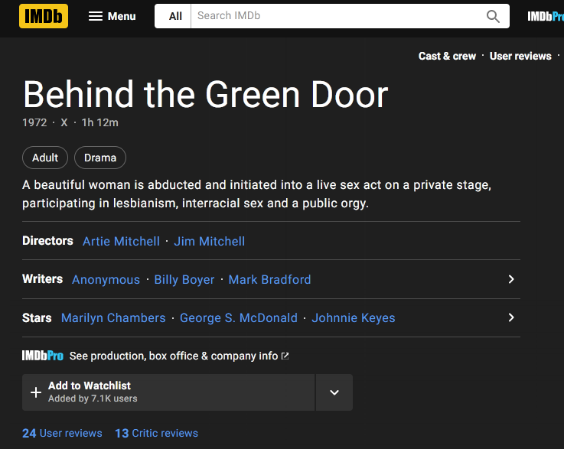Click the Stars label
The image size is (564, 449).
click(37, 317)
